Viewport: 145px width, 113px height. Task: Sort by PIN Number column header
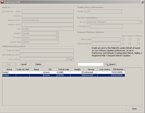(x=118, y=69)
